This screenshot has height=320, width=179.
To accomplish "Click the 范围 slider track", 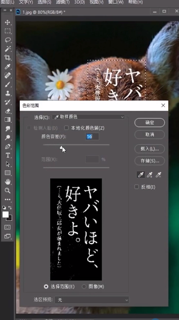I will [76, 168].
